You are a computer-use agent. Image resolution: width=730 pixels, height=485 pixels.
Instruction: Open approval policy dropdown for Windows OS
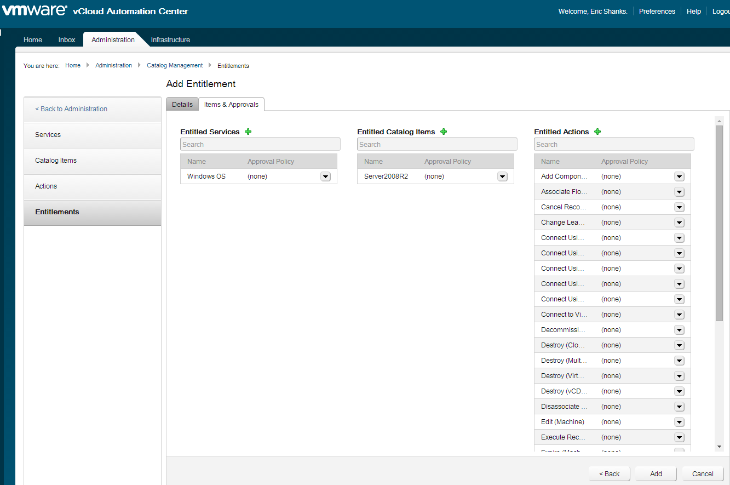pyautogui.click(x=325, y=176)
